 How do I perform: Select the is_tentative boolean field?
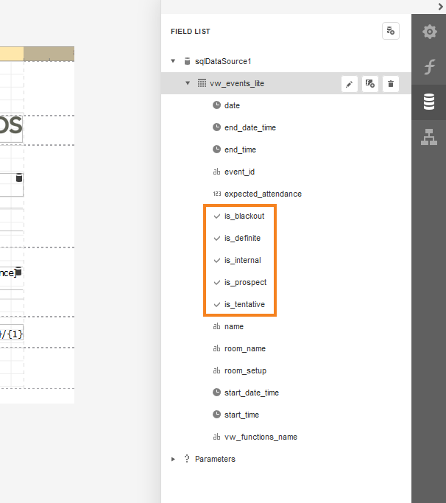pyautogui.click(x=244, y=304)
